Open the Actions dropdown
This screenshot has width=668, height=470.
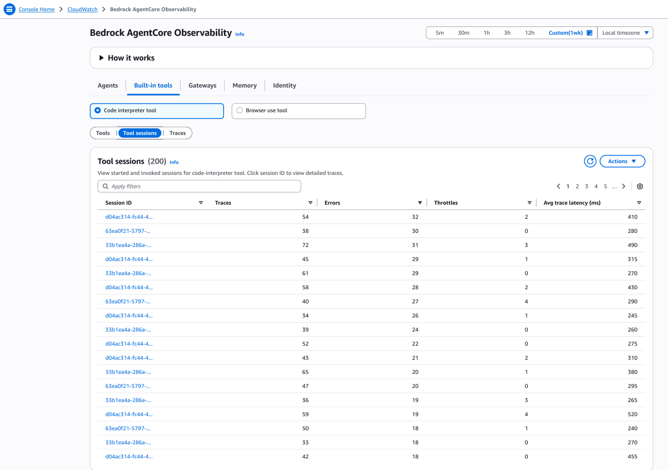pos(622,161)
